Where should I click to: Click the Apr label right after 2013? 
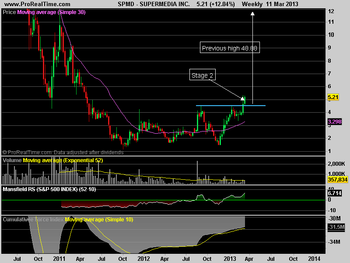(249, 259)
